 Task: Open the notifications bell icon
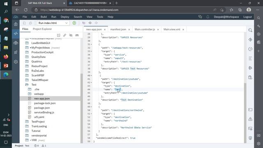coord(208,17)
